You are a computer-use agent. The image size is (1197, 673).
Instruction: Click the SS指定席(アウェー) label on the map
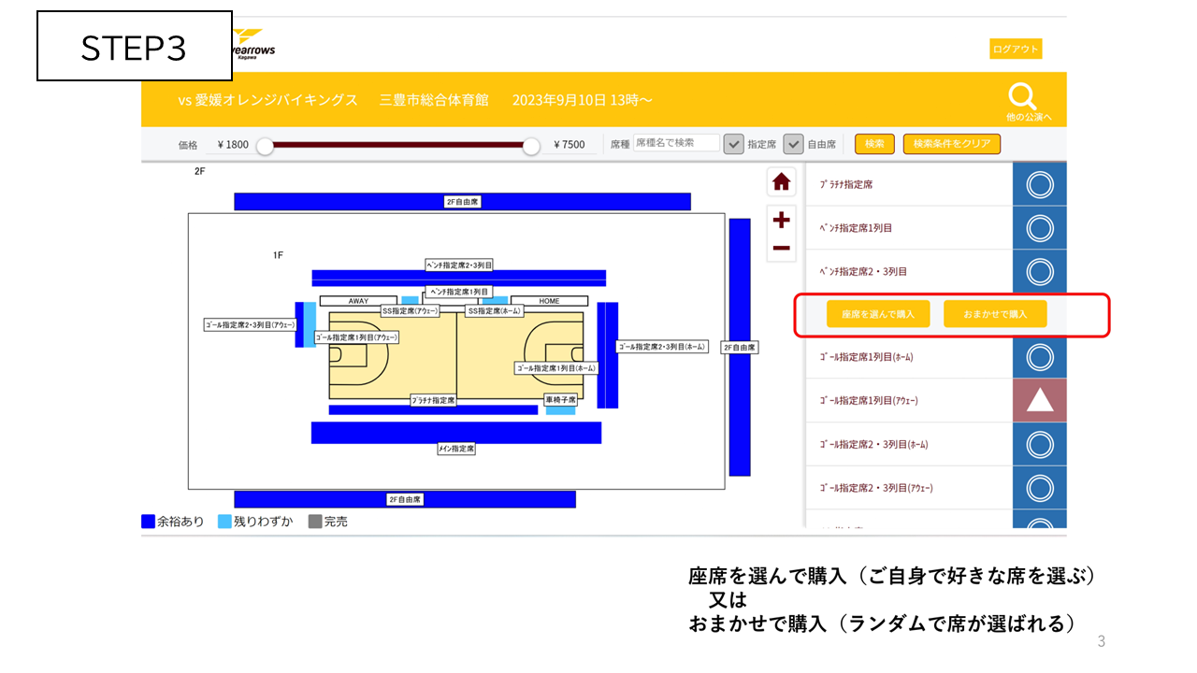pyautogui.click(x=411, y=310)
